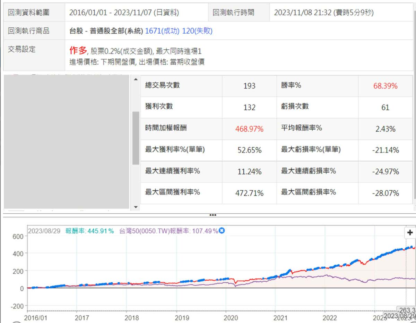Open the 120(失敗) failed stocks link
Screen dimensions: 416x323
(197, 31)
